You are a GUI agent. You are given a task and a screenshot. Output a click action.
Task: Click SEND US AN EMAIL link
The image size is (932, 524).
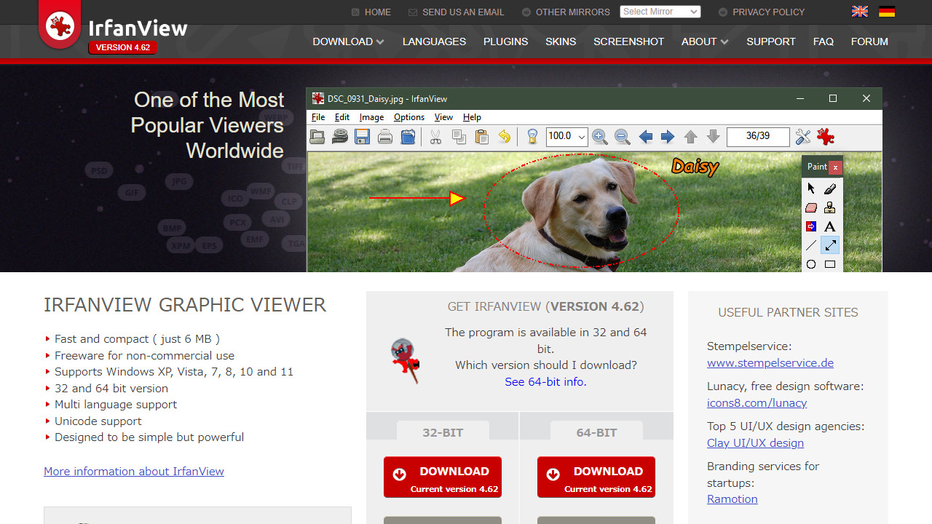click(x=457, y=12)
